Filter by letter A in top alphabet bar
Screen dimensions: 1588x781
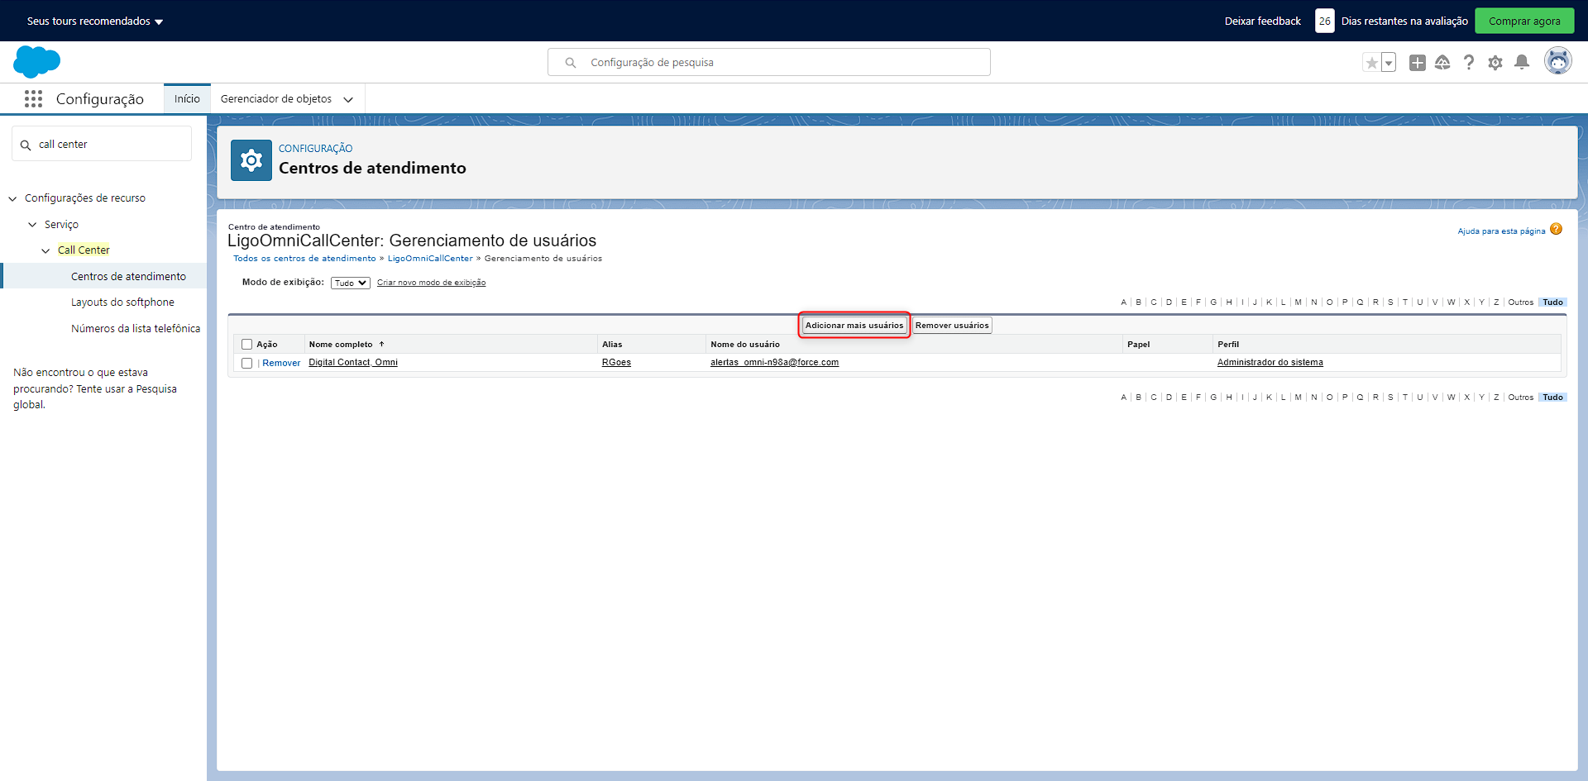[x=1124, y=302]
